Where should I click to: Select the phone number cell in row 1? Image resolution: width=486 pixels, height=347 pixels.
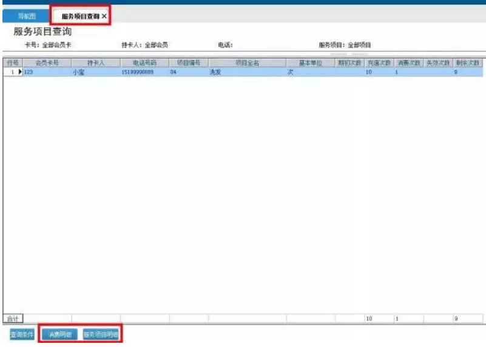145,72
